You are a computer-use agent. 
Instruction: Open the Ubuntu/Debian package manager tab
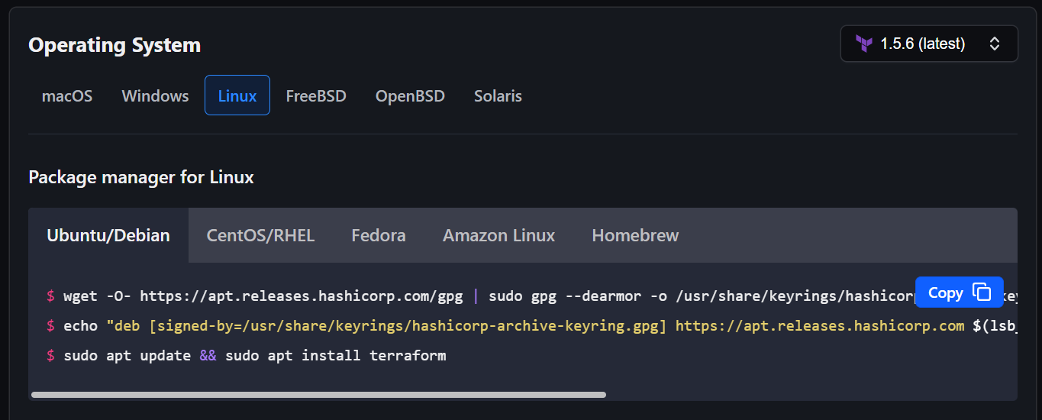tap(108, 235)
